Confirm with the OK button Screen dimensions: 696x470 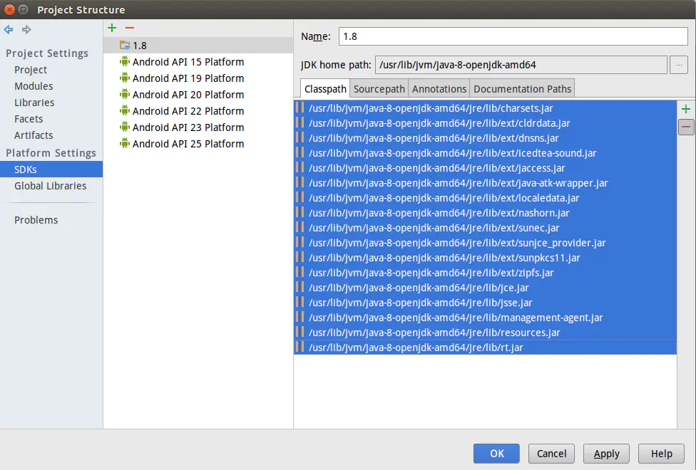coord(496,454)
